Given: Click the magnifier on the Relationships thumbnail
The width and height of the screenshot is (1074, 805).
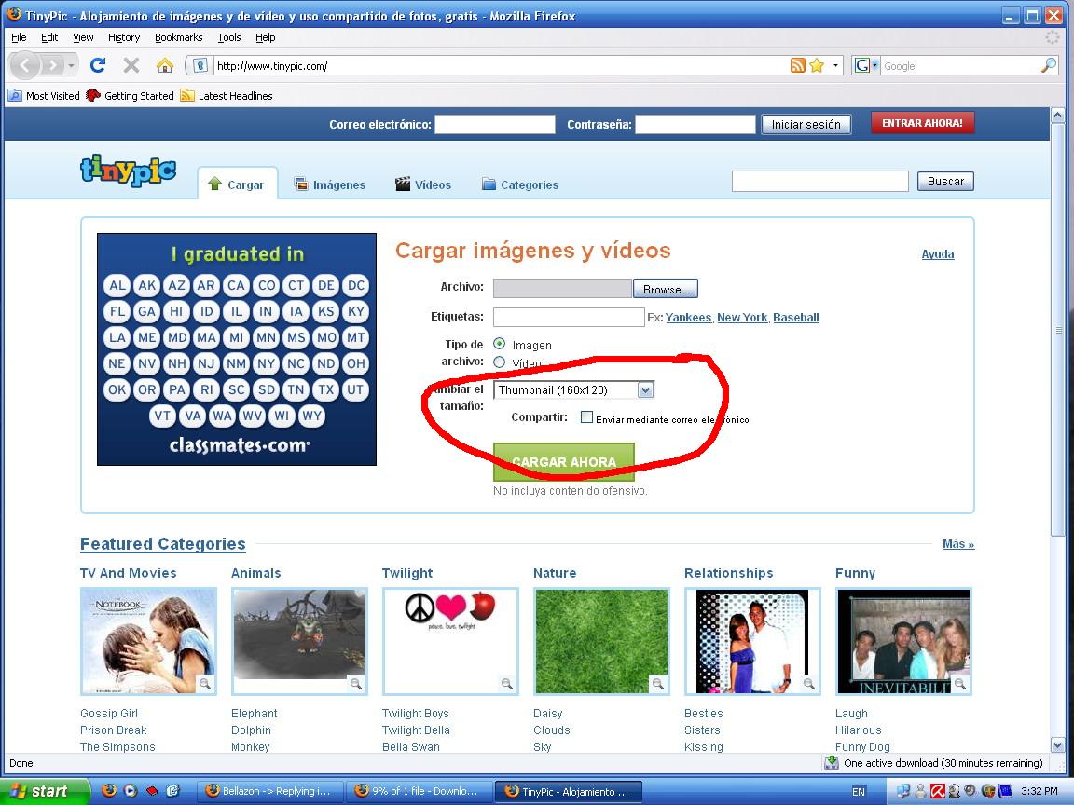Looking at the screenshot, I should pos(809,683).
